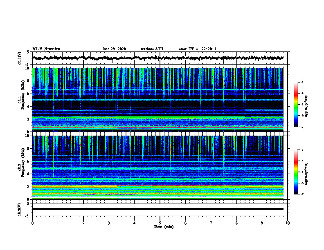Click inside the ch.2 spectrogram panel
Viewport: 324px width, 250px height.
tap(157, 167)
